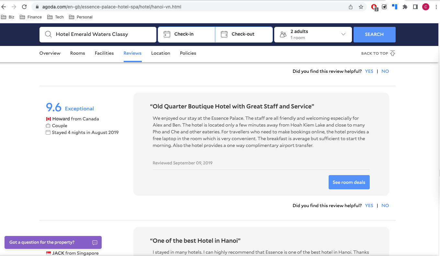This screenshot has height=256, width=440.
Task: Click the share page icon in address bar
Action: click(351, 7)
